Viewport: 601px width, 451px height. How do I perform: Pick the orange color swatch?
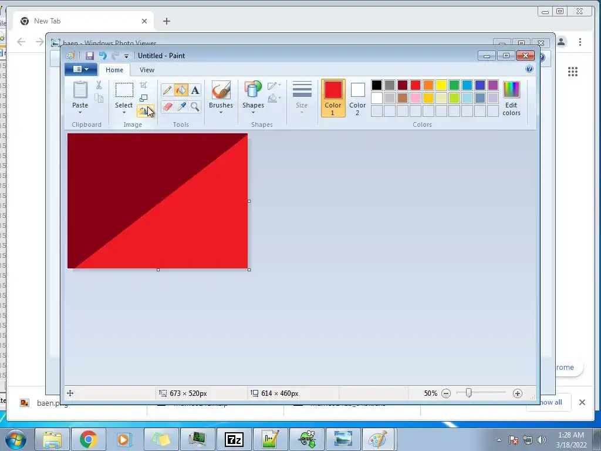(428, 85)
